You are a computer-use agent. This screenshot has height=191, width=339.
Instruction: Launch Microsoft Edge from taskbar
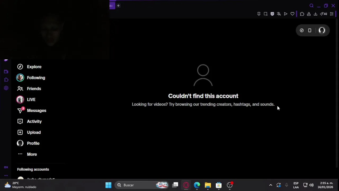(x=197, y=185)
